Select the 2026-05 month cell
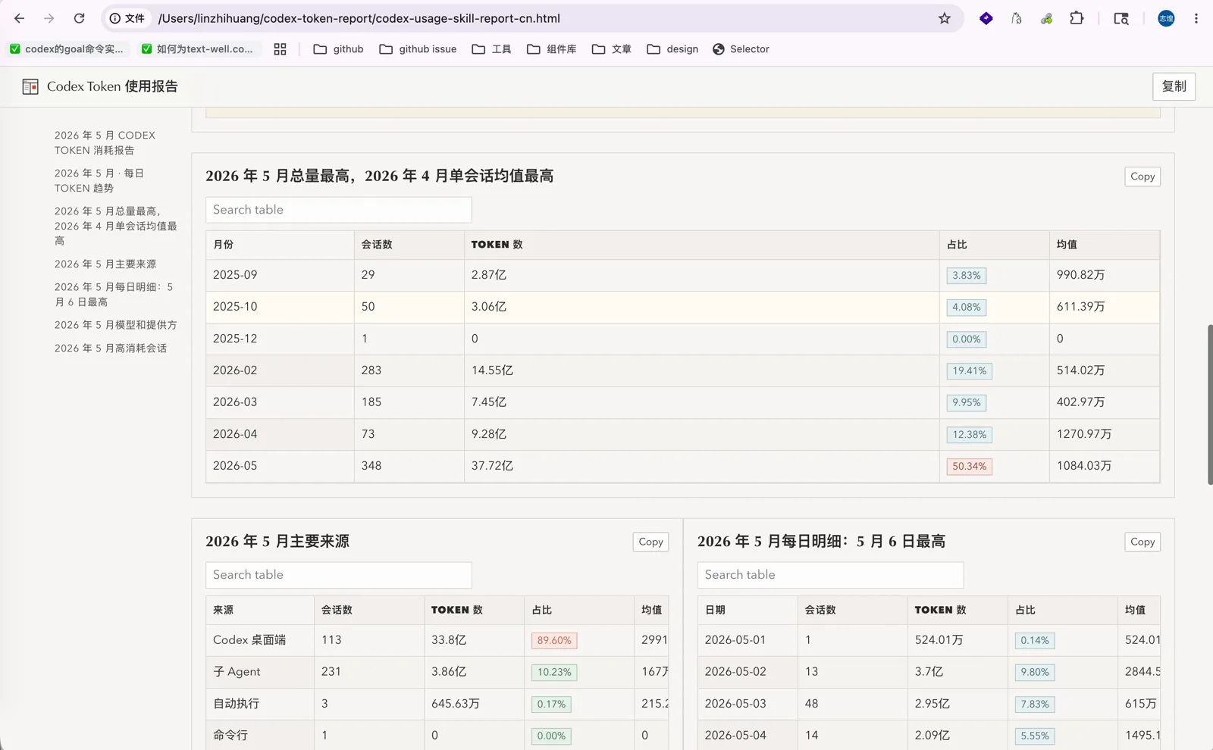 click(x=280, y=466)
